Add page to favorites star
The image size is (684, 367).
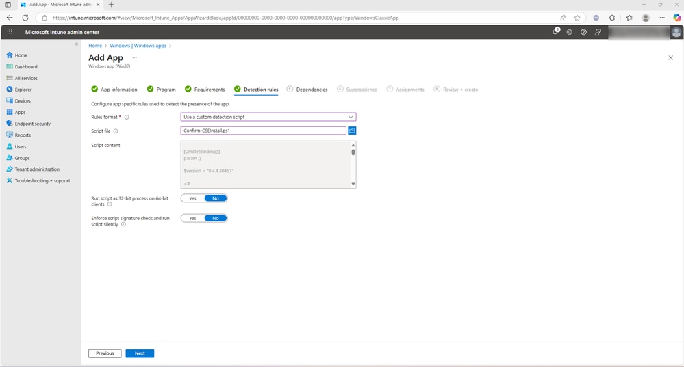577,18
